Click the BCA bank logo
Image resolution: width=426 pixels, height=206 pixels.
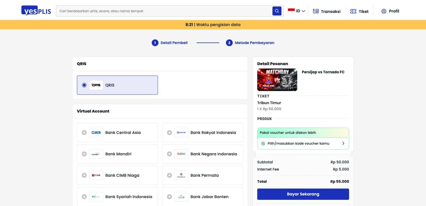pos(96,133)
